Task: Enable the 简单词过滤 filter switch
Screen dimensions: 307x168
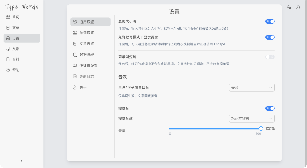Action: pos(270,57)
